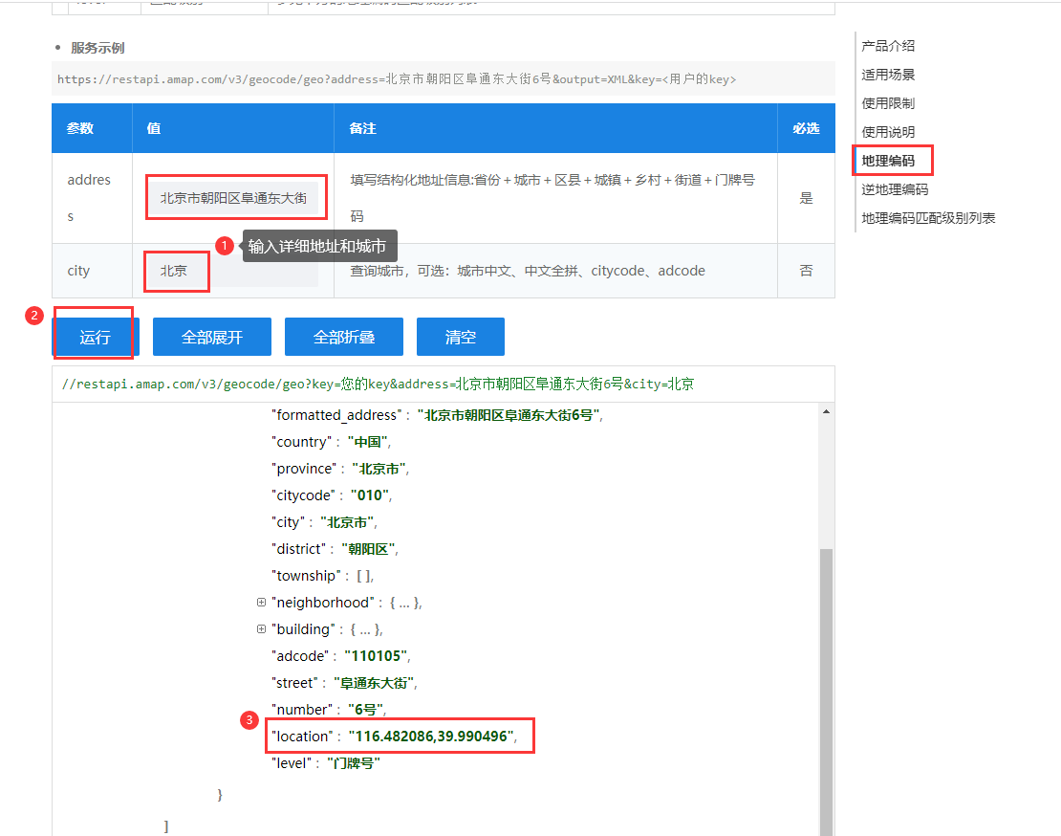The image size is (1061, 836).
Task: Click the "location" coordinate value 116.482086,39.990496
Action: 432,737
